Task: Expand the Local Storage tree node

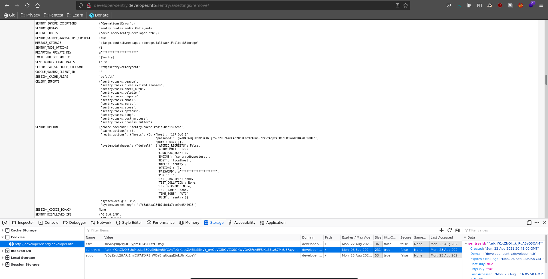Action: coord(3,258)
